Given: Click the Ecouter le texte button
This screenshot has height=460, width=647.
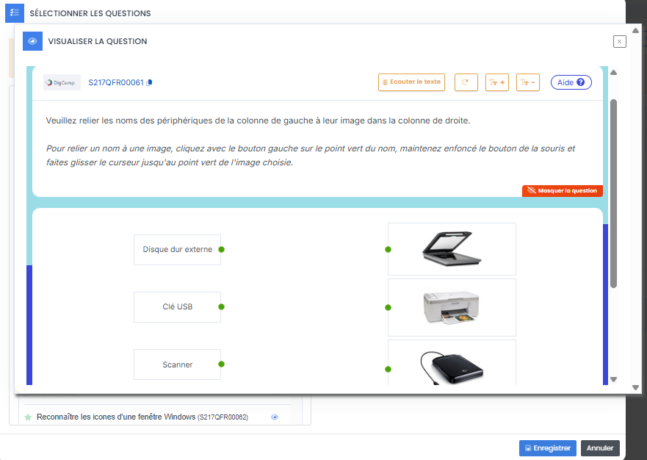Looking at the screenshot, I should (x=411, y=82).
